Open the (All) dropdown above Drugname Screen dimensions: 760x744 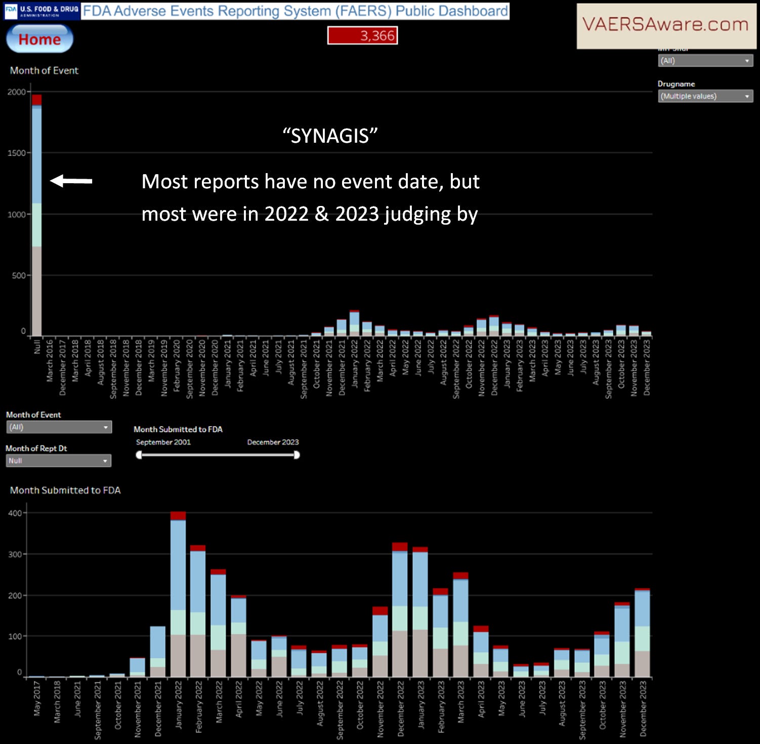click(x=705, y=61)
